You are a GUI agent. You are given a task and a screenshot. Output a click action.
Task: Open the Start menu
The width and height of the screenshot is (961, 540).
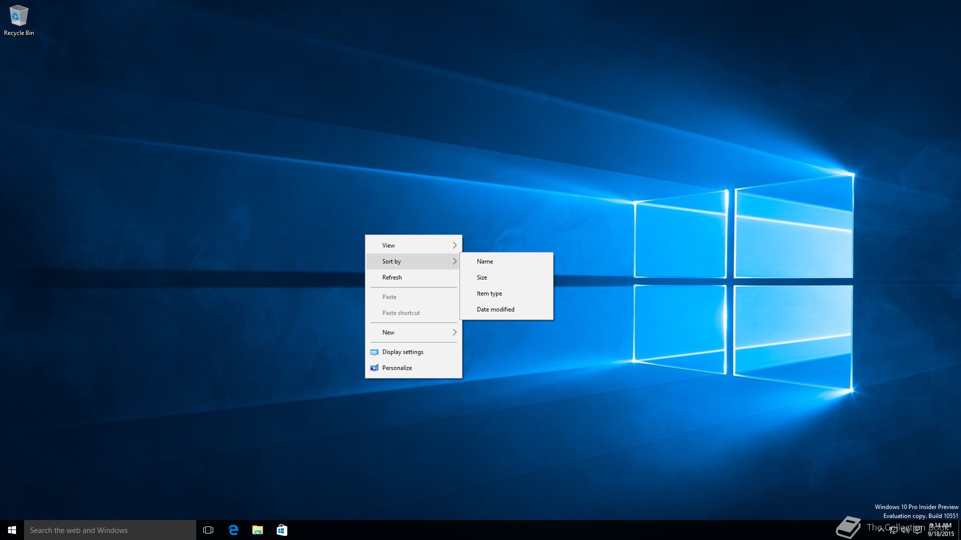click(12, 530)
